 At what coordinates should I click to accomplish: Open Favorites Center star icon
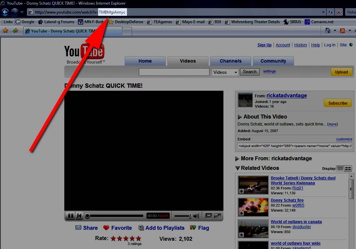[5, 31]
